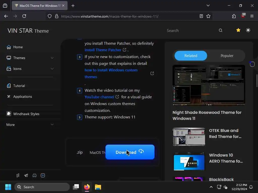258x193 pixels.
Task: Switch to the Related tab
Action: pos(191,56)
